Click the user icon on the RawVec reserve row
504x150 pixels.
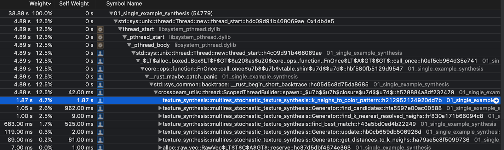tap(100, 147)
